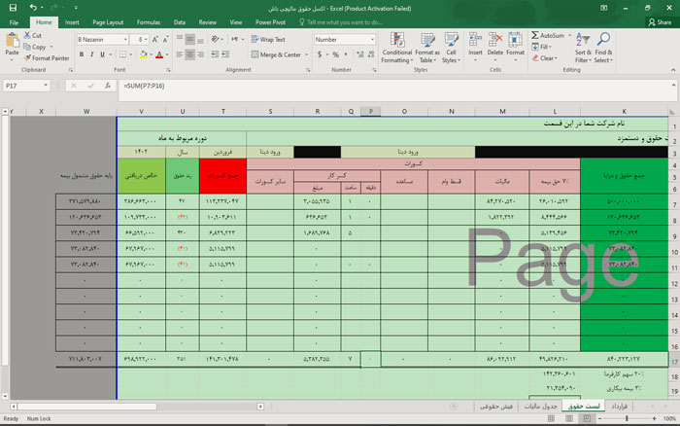Select the جدول مالیات sheet tab
This screenshot has width=680, height=426.
[x=540, y=406]
